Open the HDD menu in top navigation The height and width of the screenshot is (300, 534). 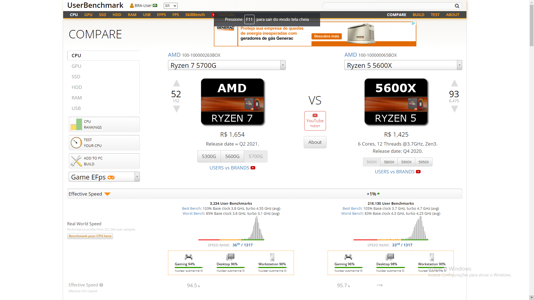[117, 15]
